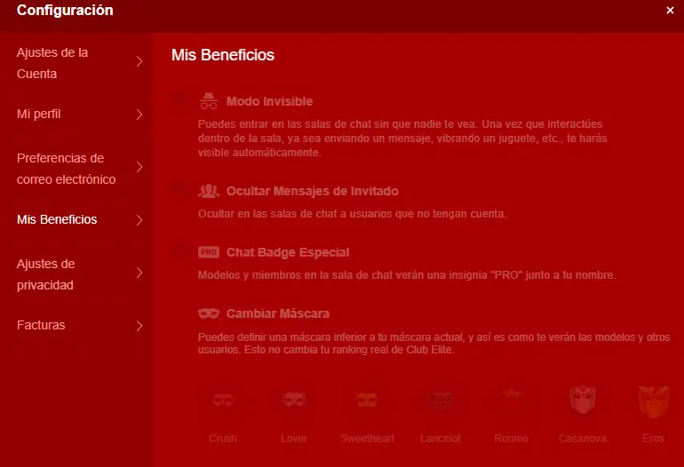The image size is (684, 467).
Task: Select the Crush mask
Action: 223,400
